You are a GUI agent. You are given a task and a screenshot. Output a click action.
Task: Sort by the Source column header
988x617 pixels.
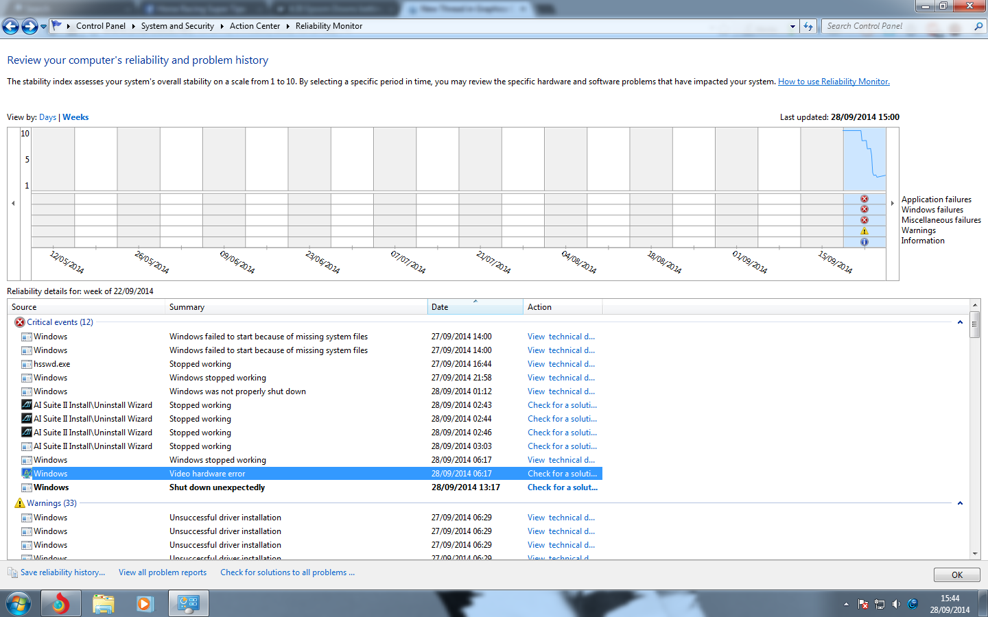(86, 307)
